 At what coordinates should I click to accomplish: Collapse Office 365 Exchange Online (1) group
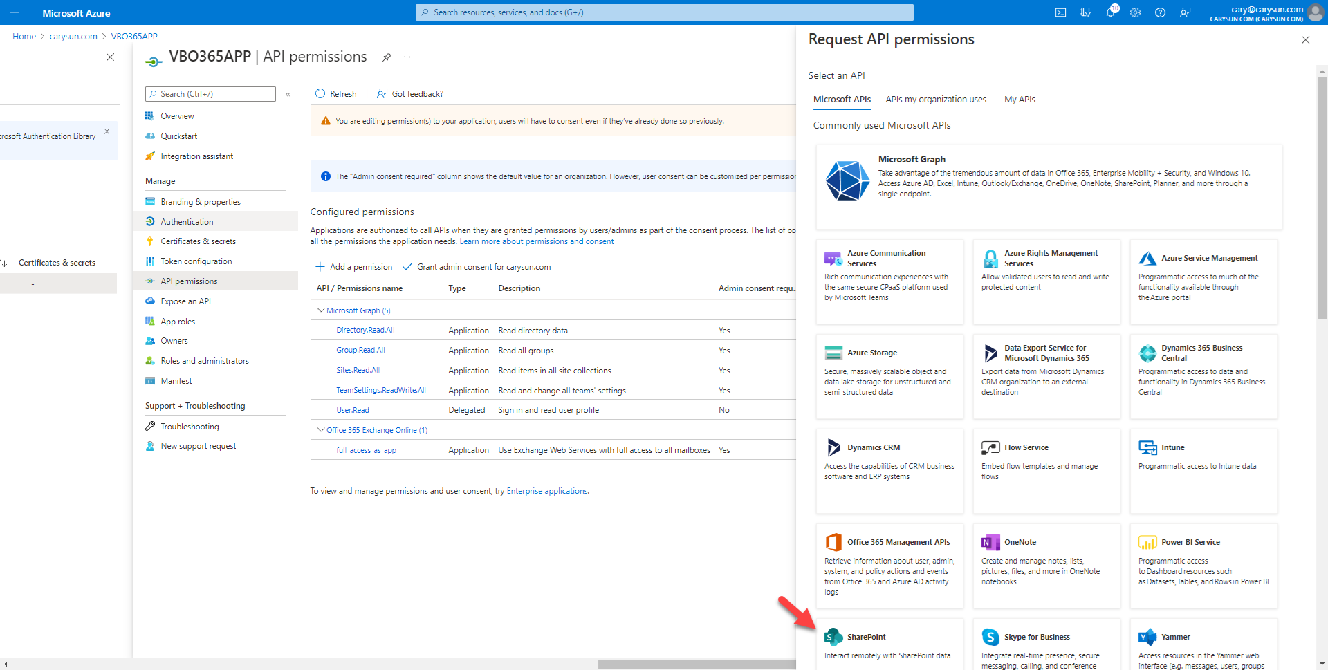click(321, 430)
